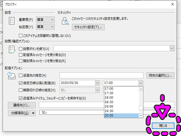Click 宛先の選択 button

coord(161,75)
